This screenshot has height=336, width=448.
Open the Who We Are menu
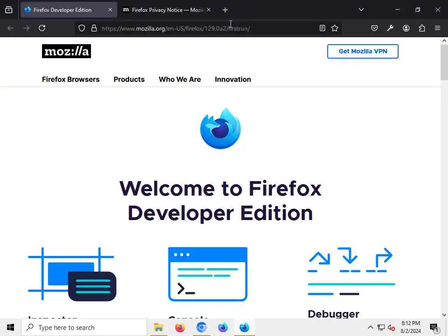point(180,80)
